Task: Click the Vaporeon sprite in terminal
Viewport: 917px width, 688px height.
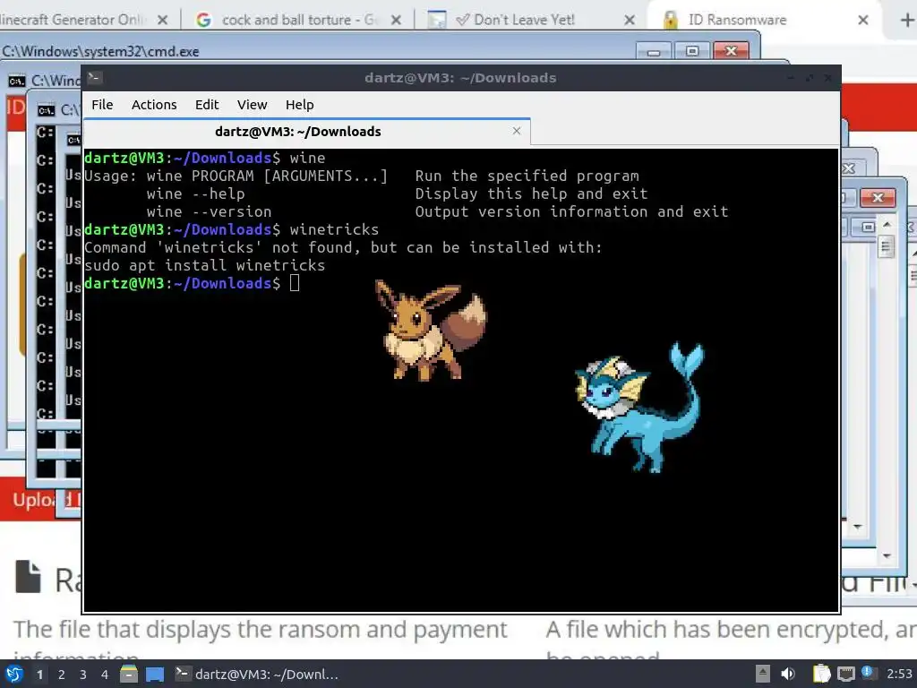Action: tap(639, 408)
